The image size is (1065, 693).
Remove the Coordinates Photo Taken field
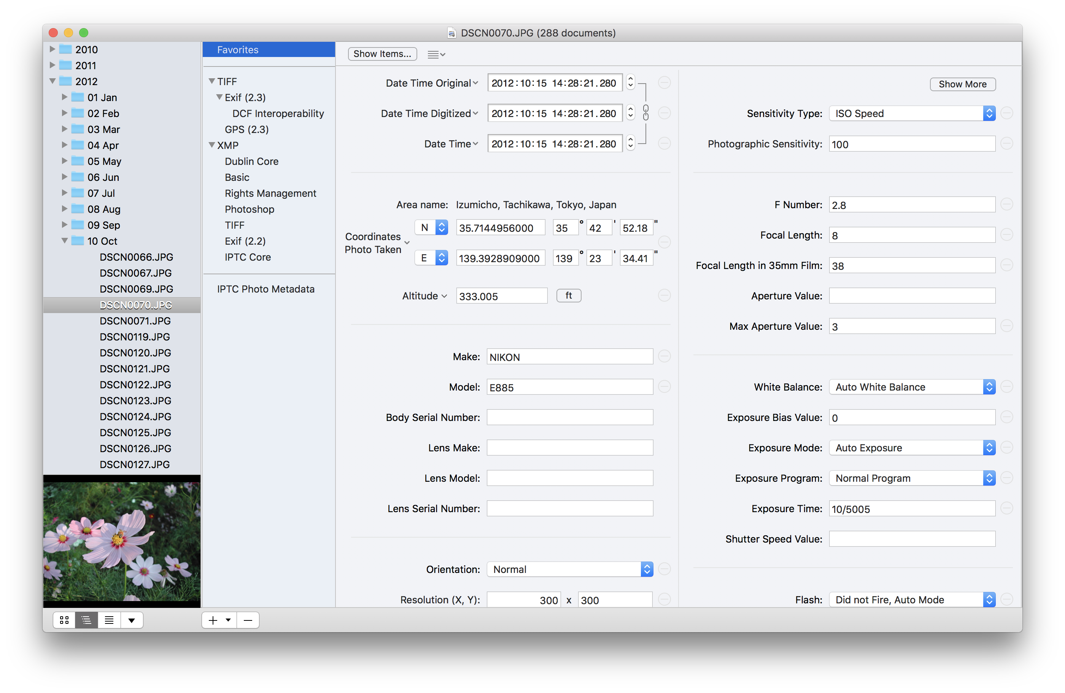[664, 242]
